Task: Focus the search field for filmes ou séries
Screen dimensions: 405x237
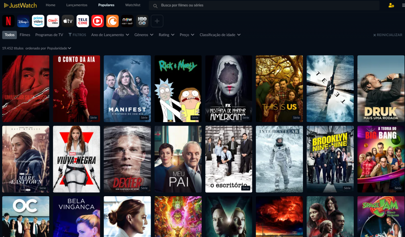Action: coord(264,5)
